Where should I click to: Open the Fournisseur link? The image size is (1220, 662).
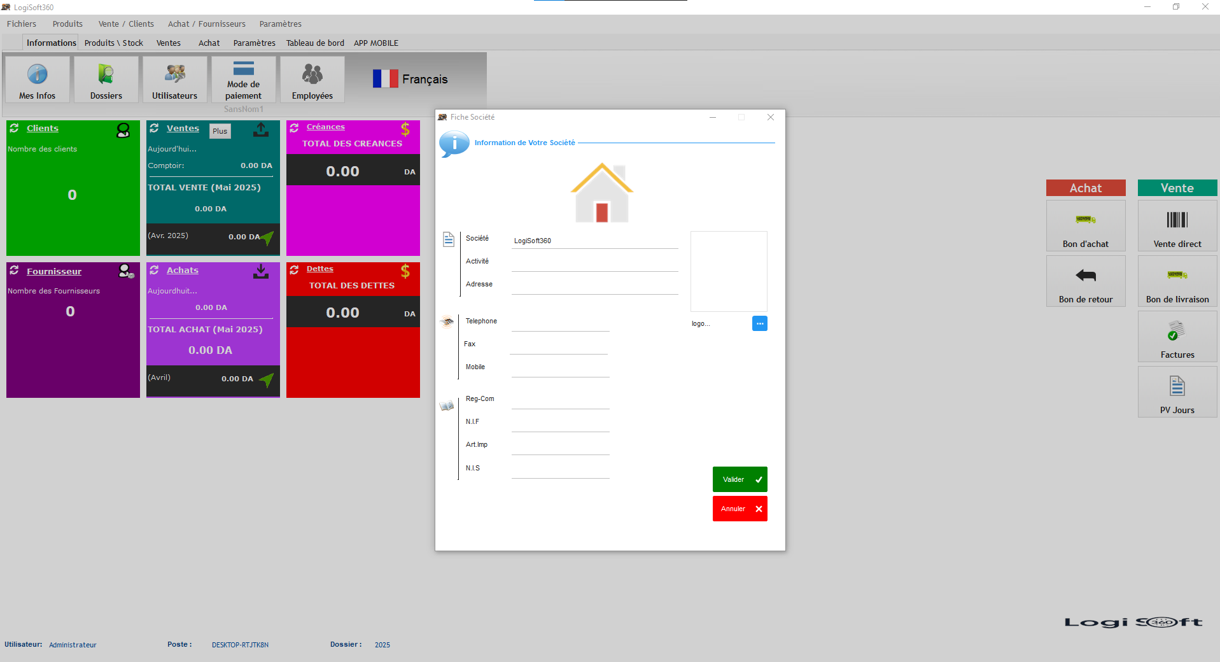click(x=54, y=271)
